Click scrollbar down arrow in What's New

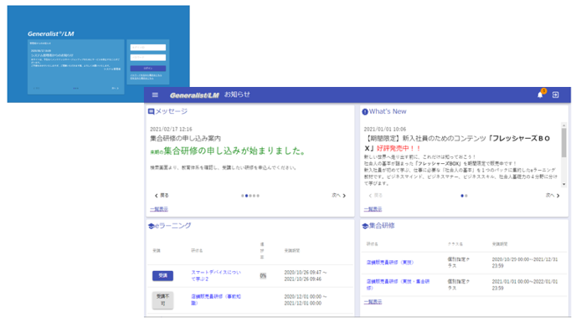(564, 184)
